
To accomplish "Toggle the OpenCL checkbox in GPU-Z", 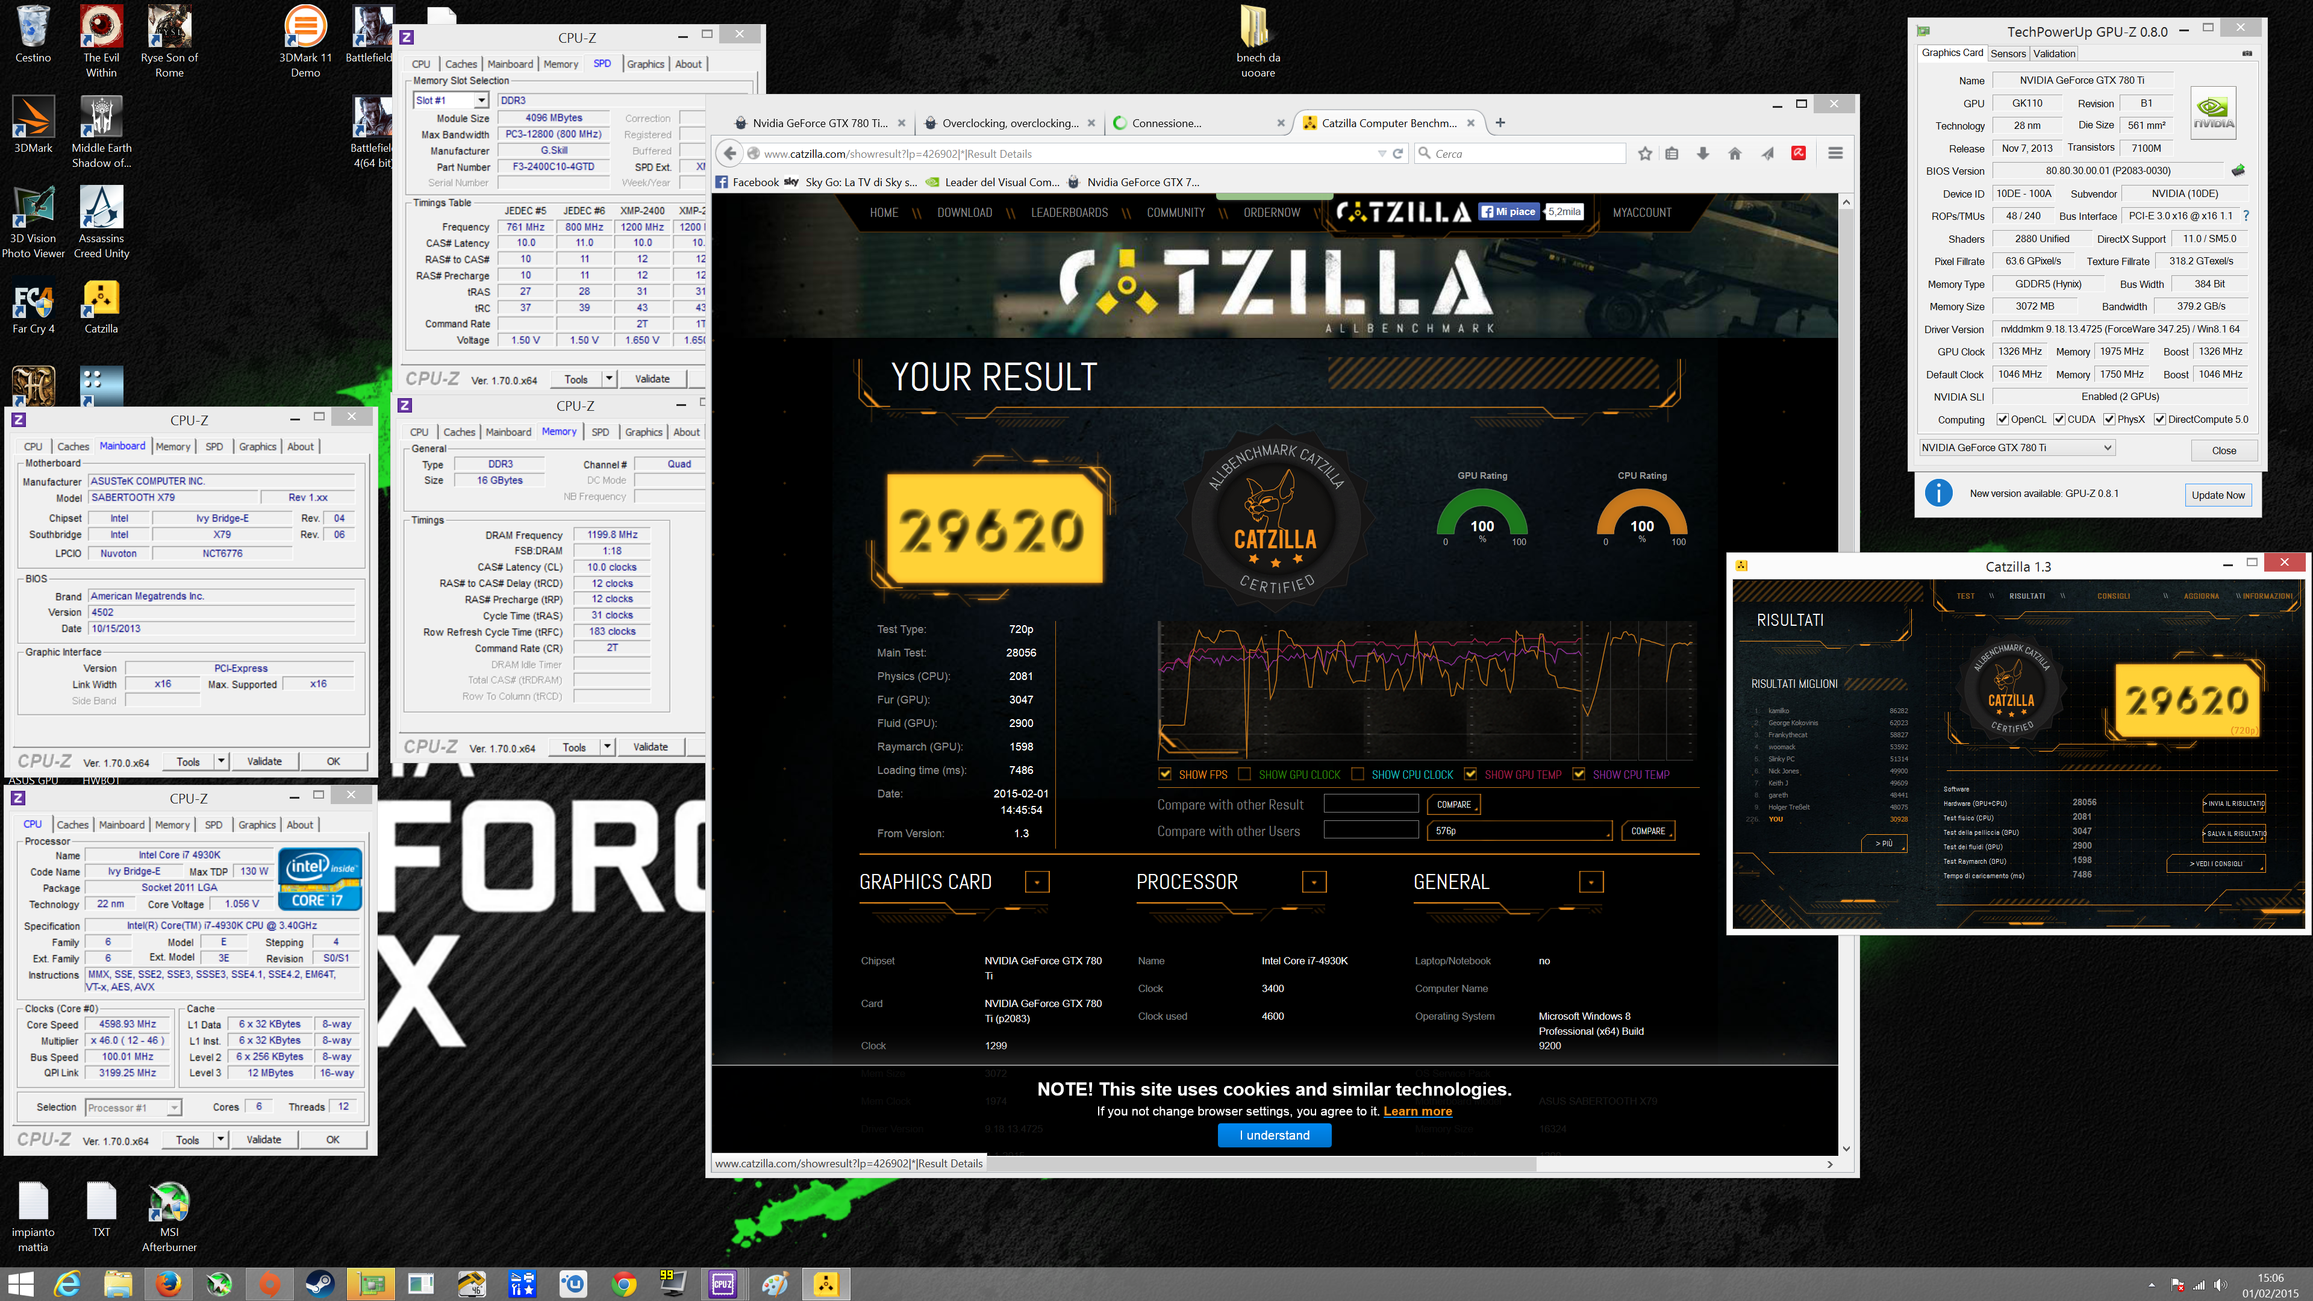I will click(x=2002, y=419).
